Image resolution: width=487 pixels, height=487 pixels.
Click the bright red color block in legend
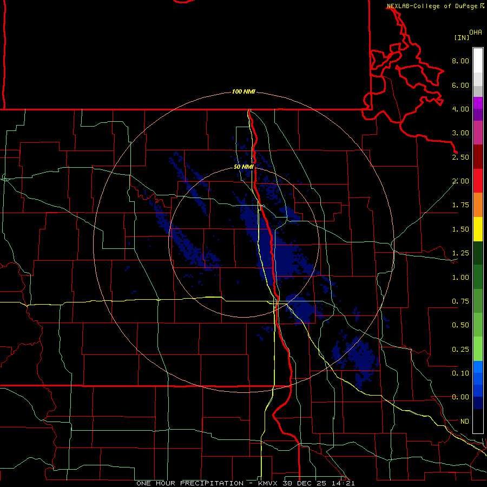coord(478,181)
